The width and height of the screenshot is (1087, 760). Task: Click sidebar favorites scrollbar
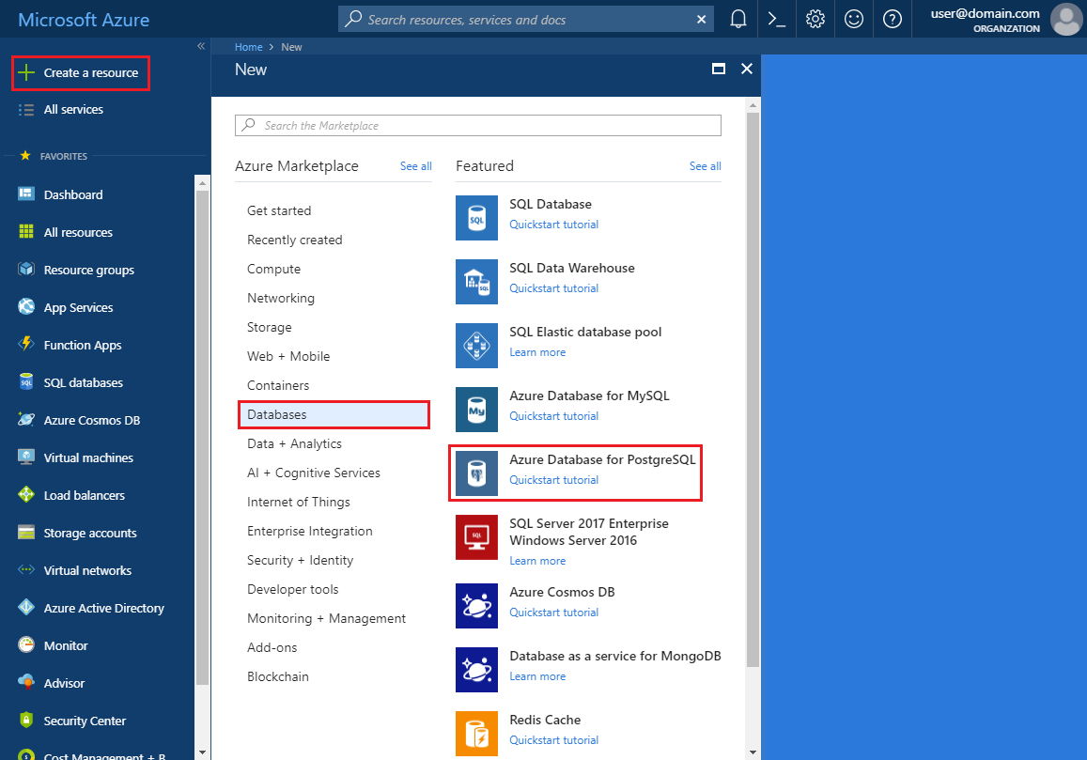202,437
